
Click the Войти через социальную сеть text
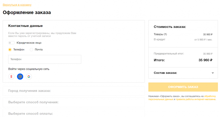(29, 69)
